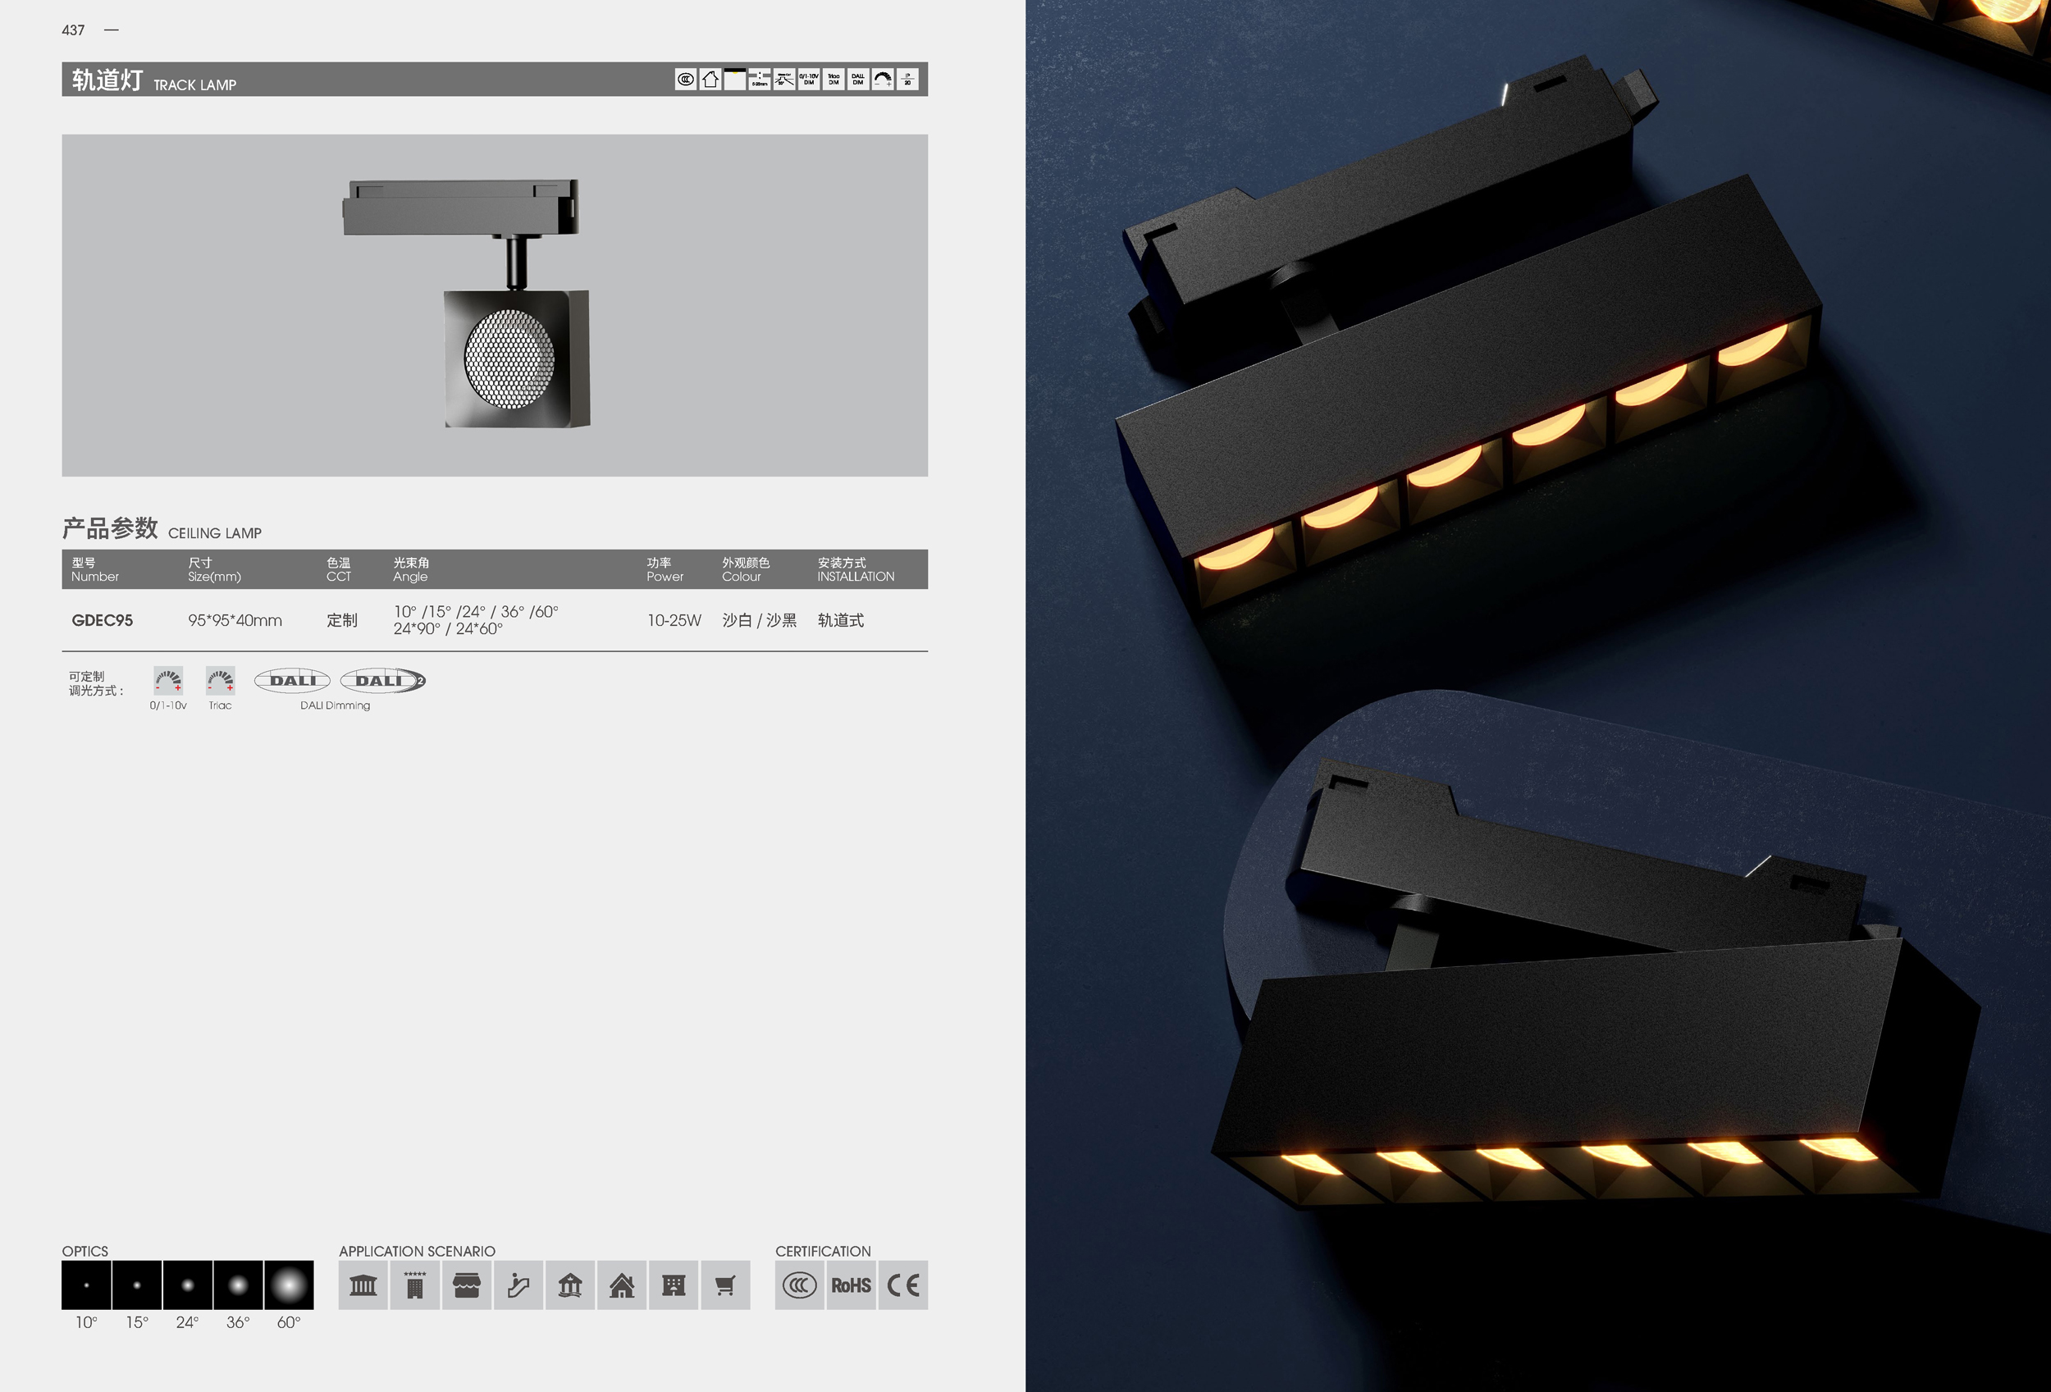Click the CCC certification icon at bottom
This screenshot has width=2051, height=1392.
800,1285
